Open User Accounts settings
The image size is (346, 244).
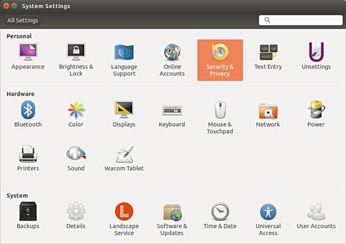coord(316,216)
